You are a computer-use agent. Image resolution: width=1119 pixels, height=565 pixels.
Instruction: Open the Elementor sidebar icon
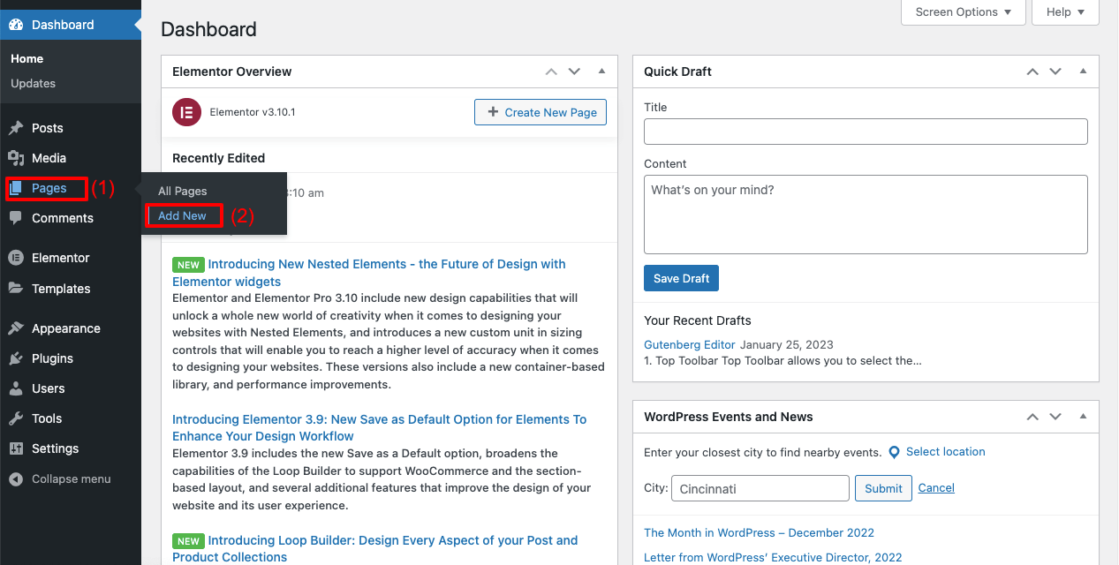(x=16, y=258)
